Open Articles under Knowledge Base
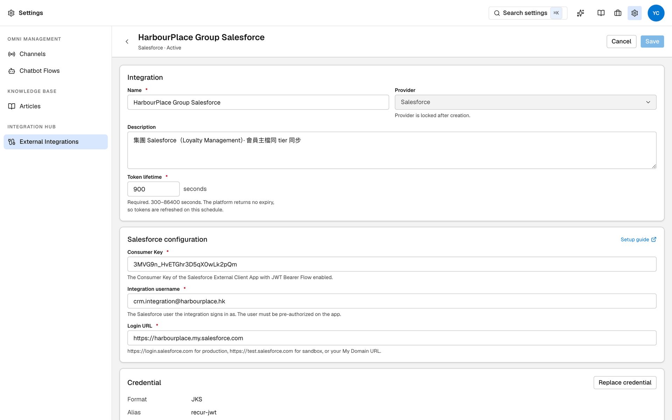Viewport: 672px width, 420px height. pyautogui.click(x=56, y=106)
